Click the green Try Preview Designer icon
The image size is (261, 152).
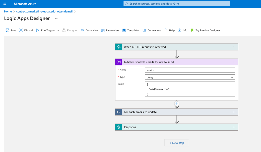point(192,30)
